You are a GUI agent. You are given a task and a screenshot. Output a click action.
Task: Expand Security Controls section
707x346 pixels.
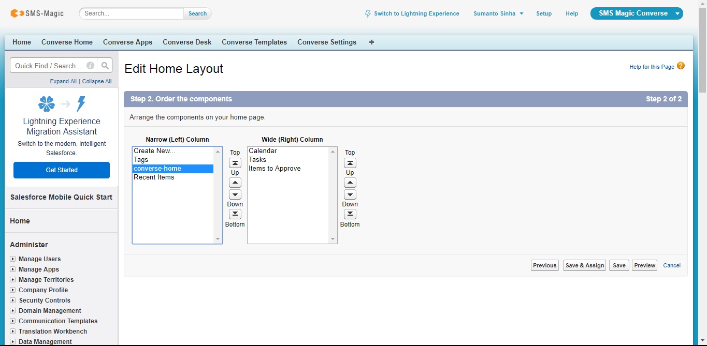coord(13,300)
